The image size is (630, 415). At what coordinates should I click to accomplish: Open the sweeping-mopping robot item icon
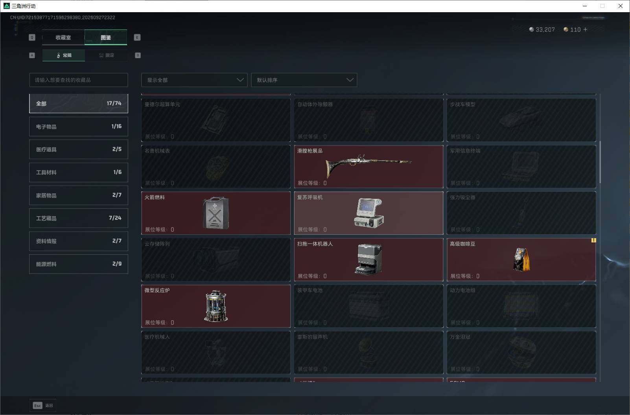(368, 259)
